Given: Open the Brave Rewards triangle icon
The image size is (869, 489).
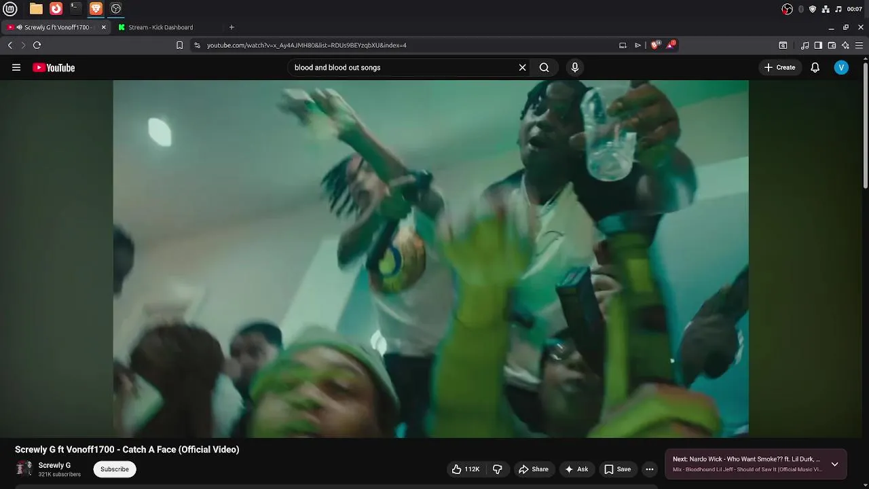Looking at the screenshot, I should click(x=671, y=45).
